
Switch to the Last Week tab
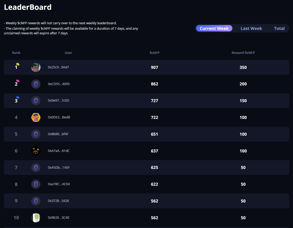[251, 28]
